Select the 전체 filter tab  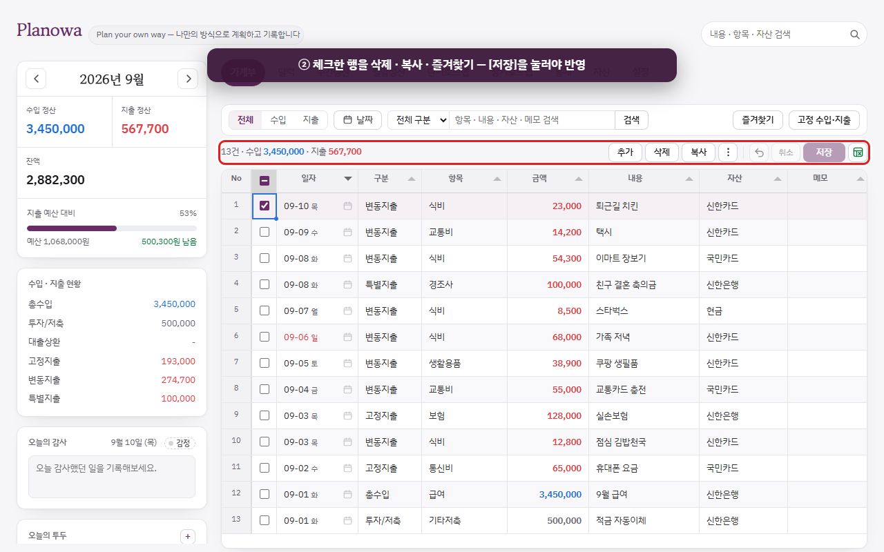point(245,120)
